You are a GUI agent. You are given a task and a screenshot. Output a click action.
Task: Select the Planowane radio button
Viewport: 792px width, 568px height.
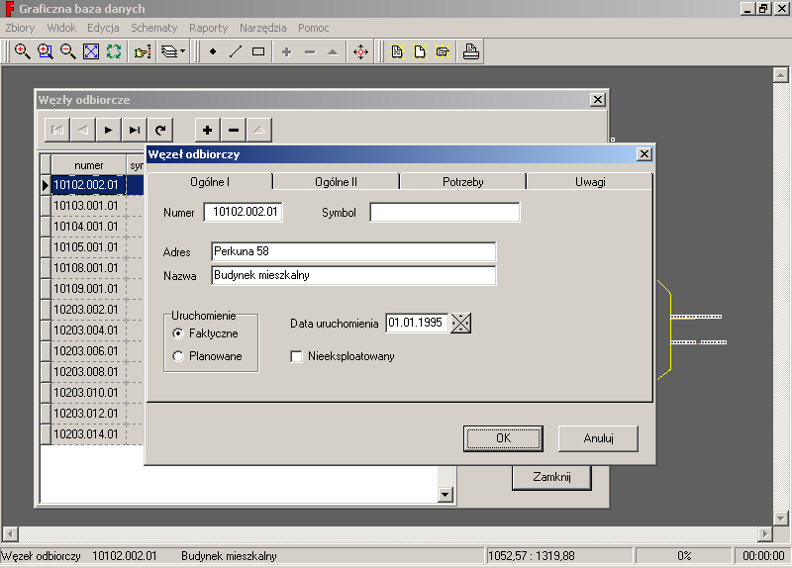[x=178, y=356]
